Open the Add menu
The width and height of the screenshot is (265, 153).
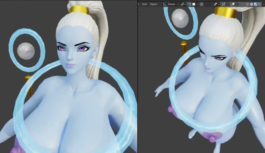(x=144, y=4)
